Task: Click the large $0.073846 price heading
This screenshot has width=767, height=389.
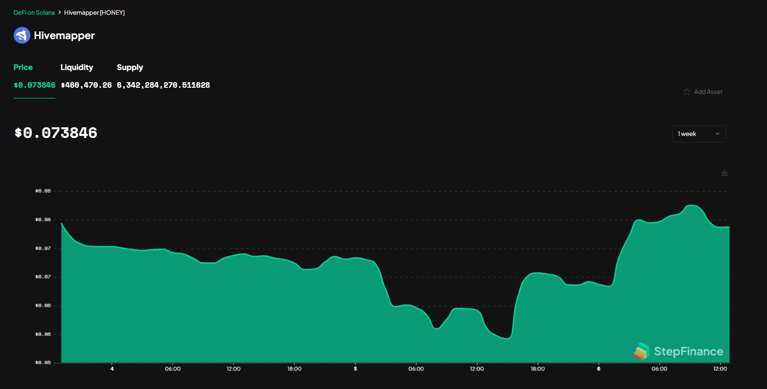Action: [56, 133]
